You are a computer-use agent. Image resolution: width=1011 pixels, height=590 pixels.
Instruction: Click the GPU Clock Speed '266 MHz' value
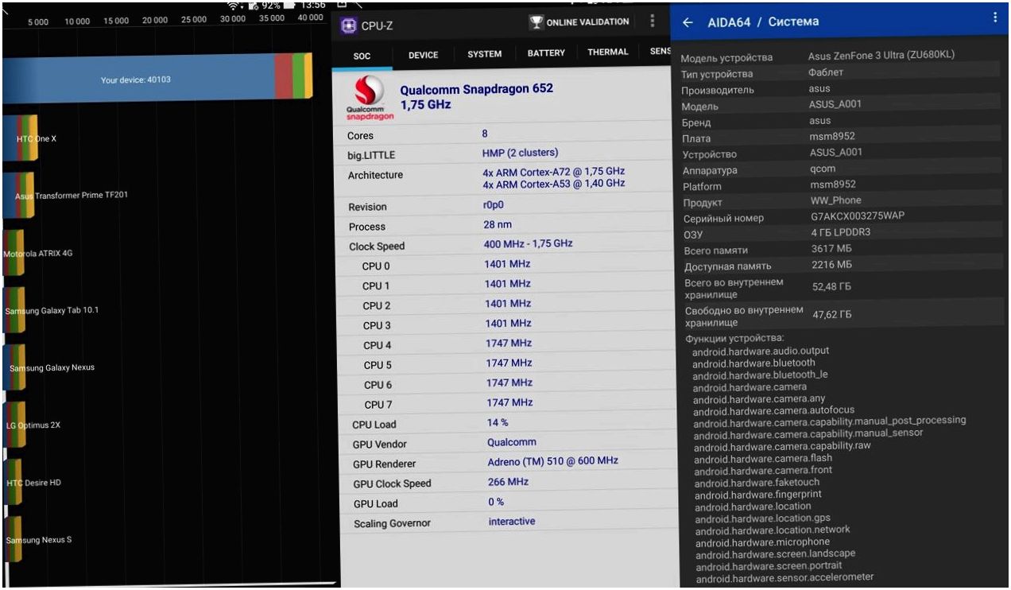coord(508,482)
